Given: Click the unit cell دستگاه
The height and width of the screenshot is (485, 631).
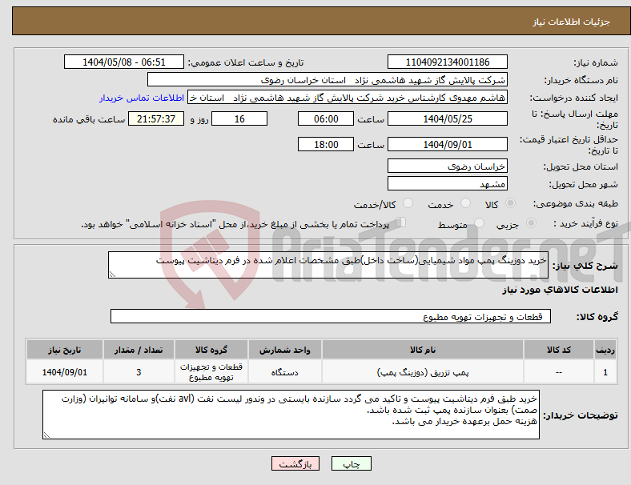Looking at the screenshot, I should pyautogui.click(x=284, y=372).
